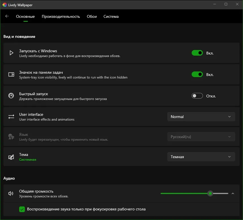The width and height of the screenshot is (243, 220).
Task: Open the Система tab
Action: pyautogui.click(x=111, y=16)
